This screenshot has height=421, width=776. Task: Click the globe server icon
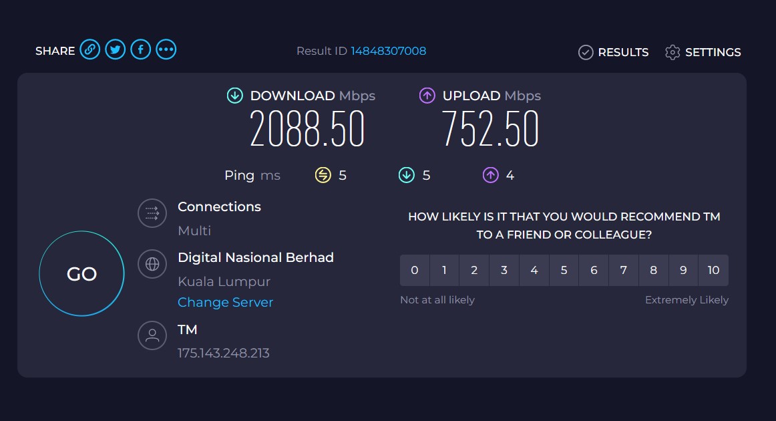point(152,264)
